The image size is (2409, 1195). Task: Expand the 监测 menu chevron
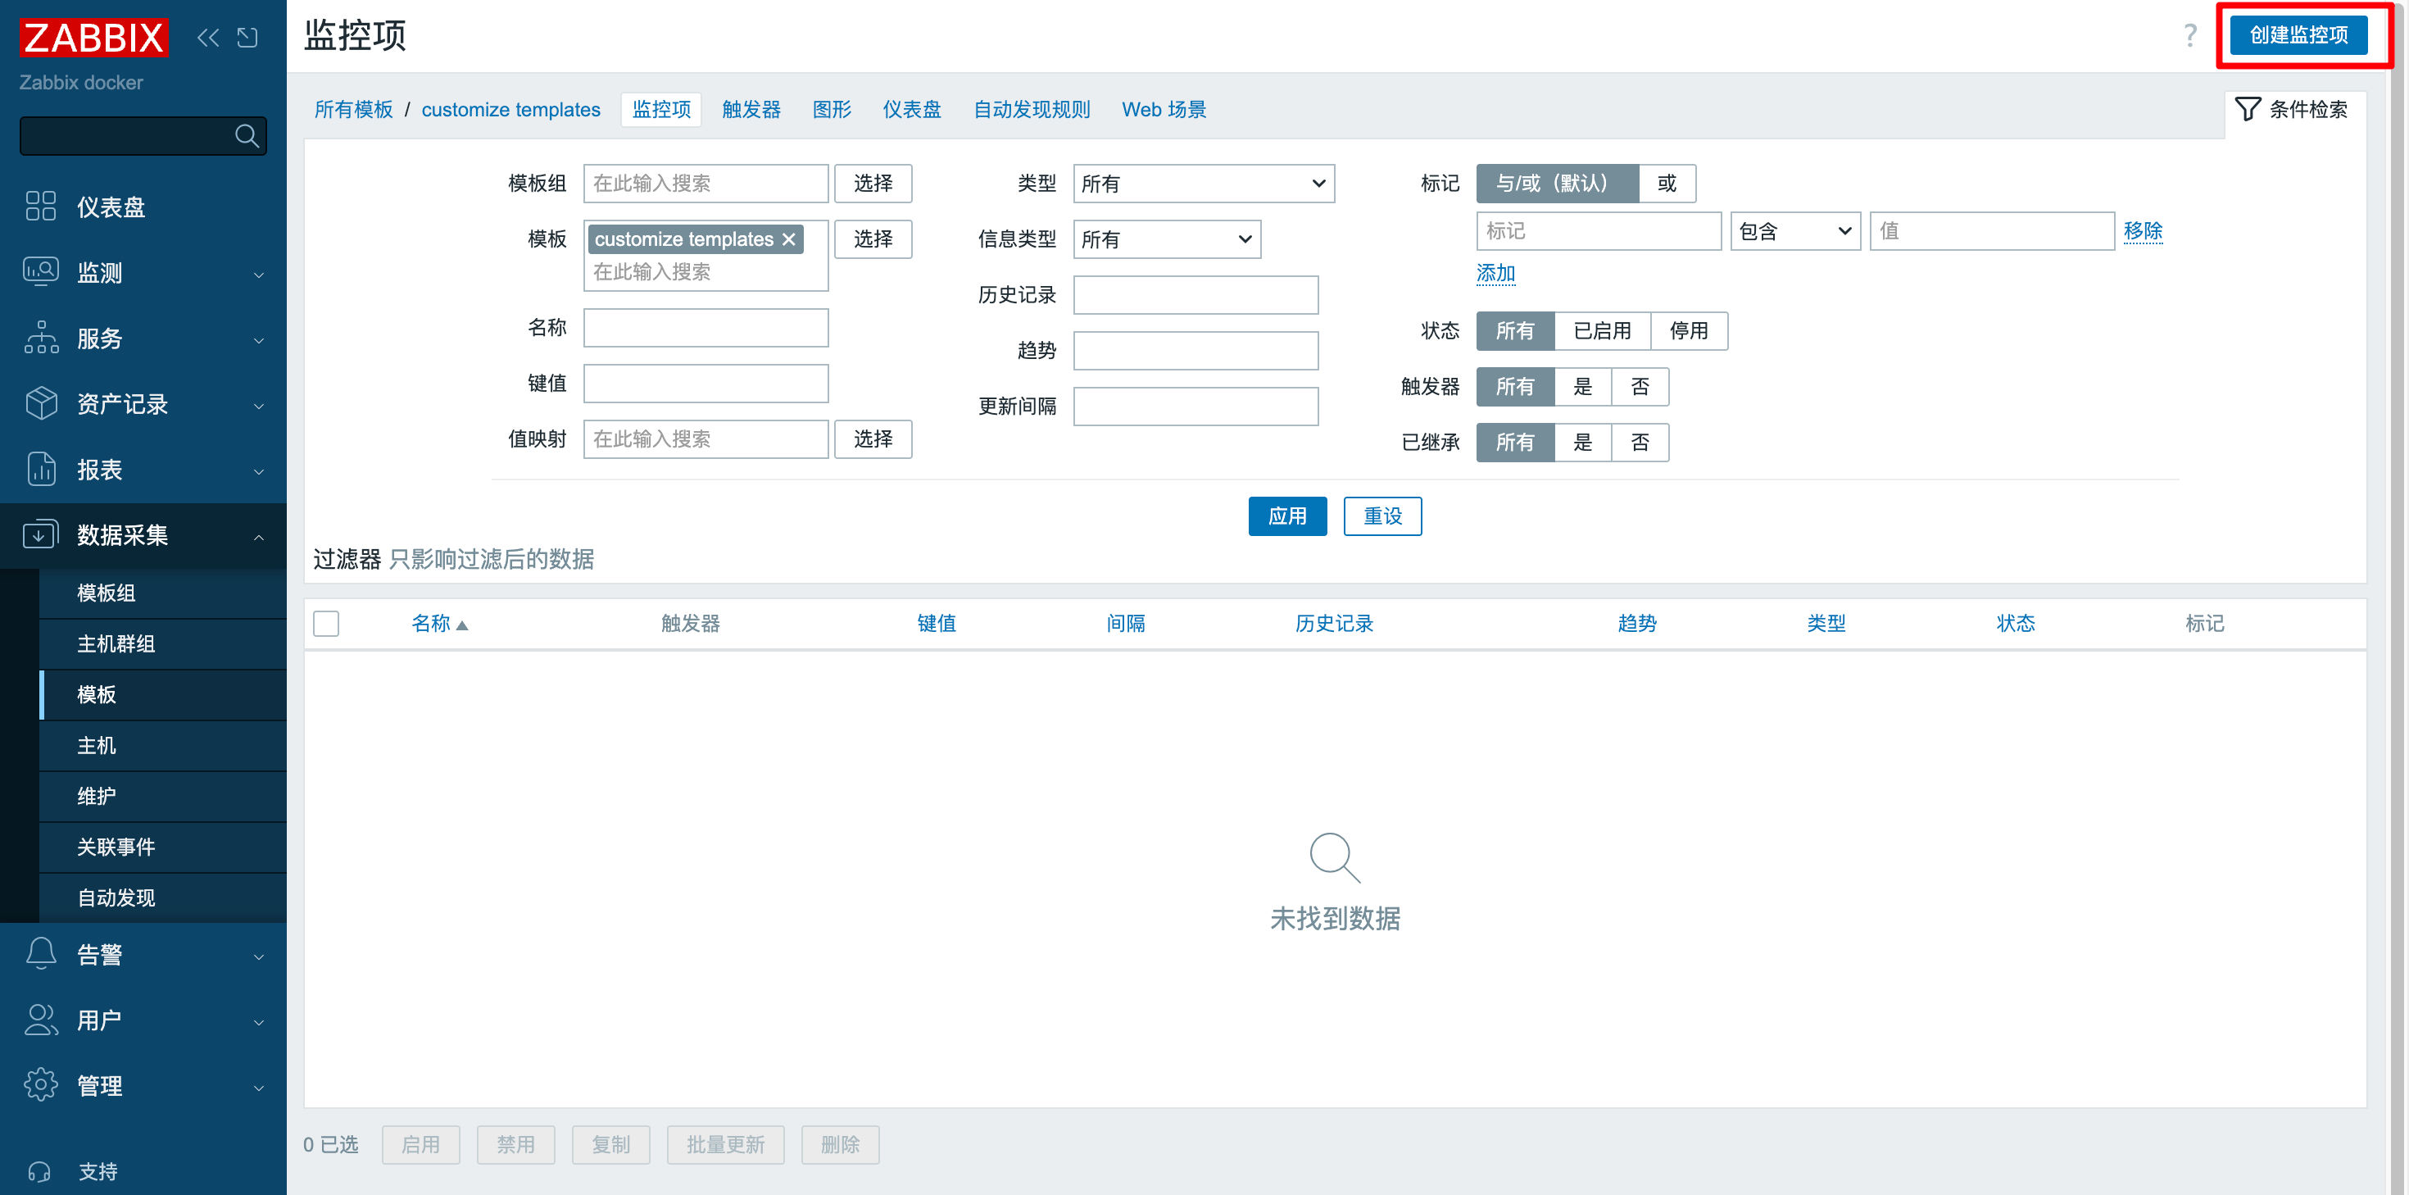(259, 275)
